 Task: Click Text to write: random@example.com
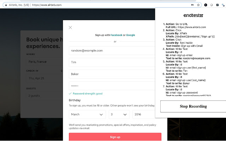[x=188, y=58]
